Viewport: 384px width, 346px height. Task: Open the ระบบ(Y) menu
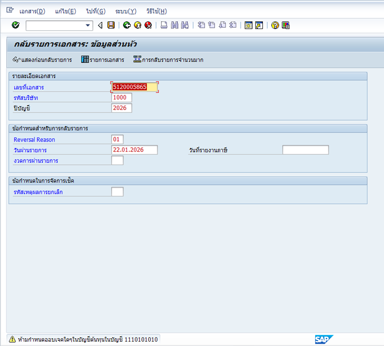(x=125, y=11)
